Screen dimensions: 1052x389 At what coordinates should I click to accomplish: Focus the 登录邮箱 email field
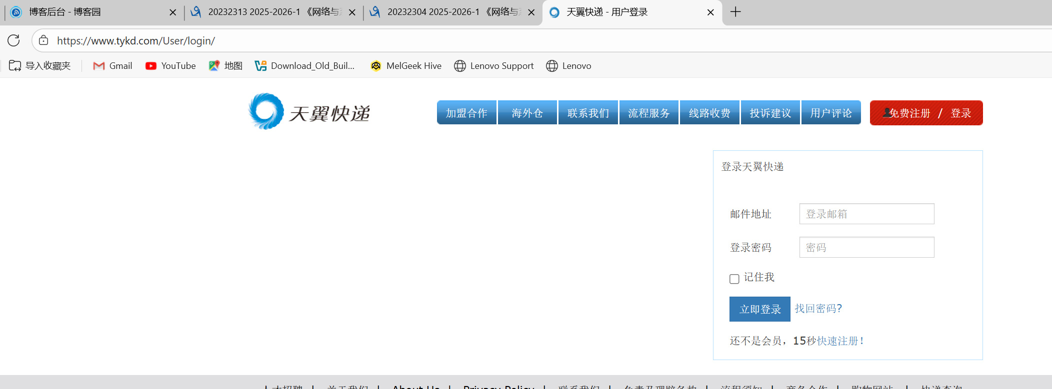[x=867, y=214]
